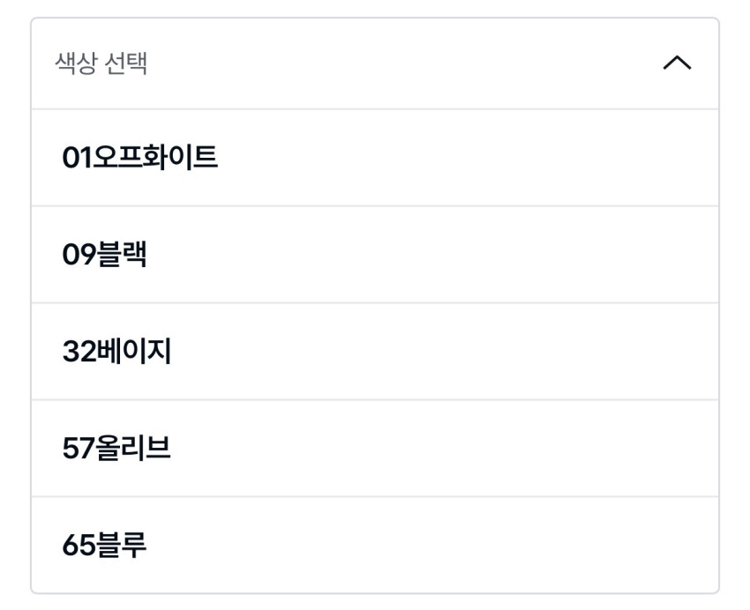Set the color to beige (32베이지)
Image resolution: width=750 pixels, height=610 pixels.
click(117, 352)
